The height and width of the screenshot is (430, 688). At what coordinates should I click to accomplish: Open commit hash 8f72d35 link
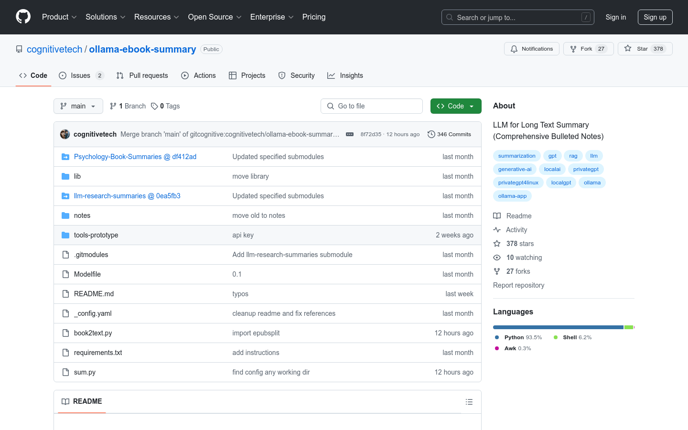tap(371, 134)
